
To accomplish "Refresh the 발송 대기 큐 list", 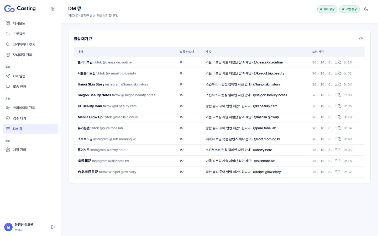I will pyautogui.click(x=361, y=39).
